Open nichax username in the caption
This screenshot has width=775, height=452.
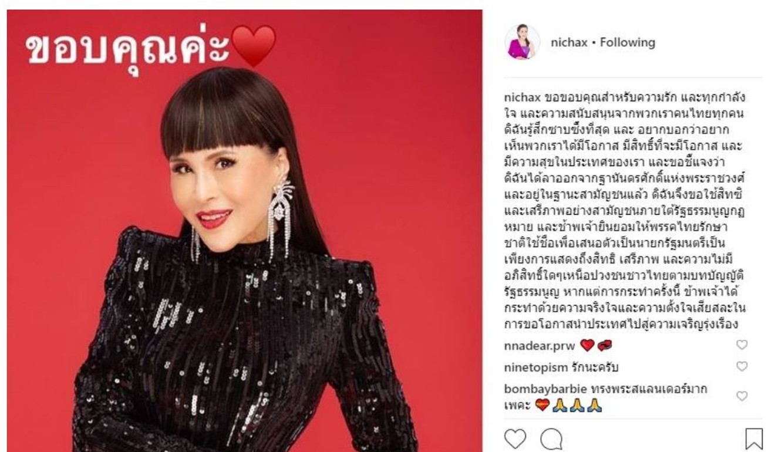[523, 97]
